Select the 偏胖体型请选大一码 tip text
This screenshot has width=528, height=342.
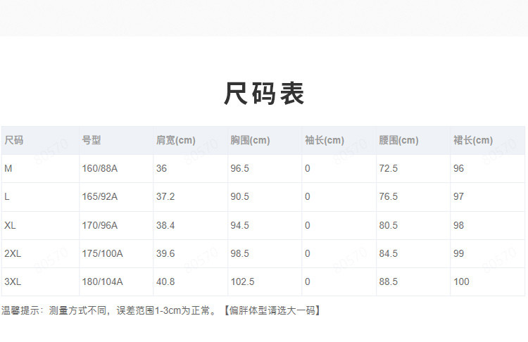(271, 310)
